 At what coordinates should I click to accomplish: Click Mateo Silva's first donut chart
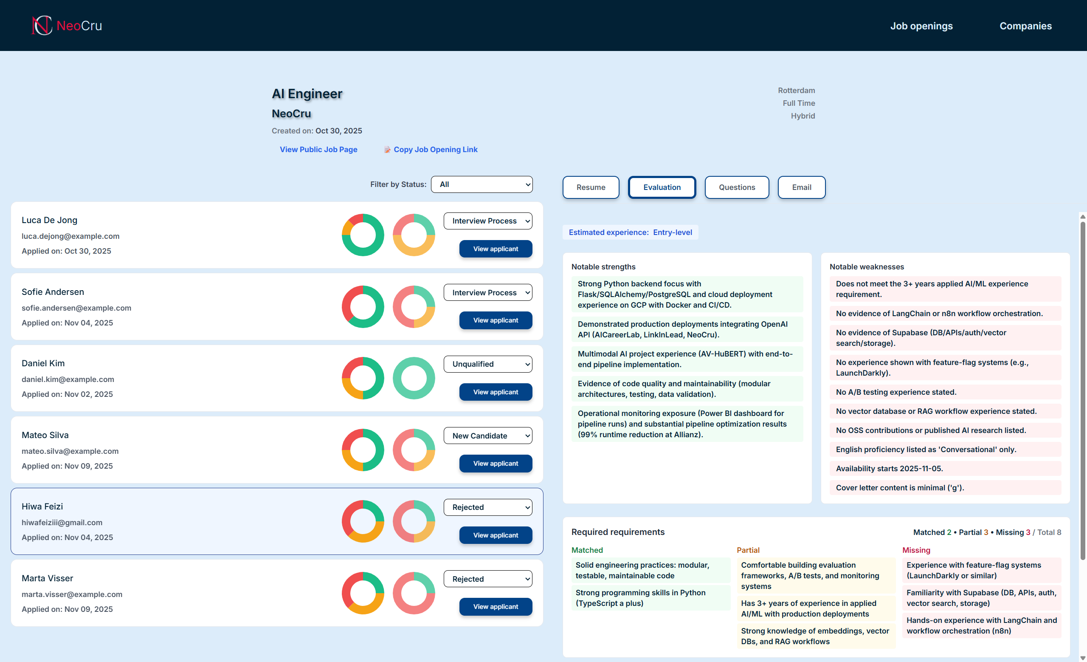point(362,449)
